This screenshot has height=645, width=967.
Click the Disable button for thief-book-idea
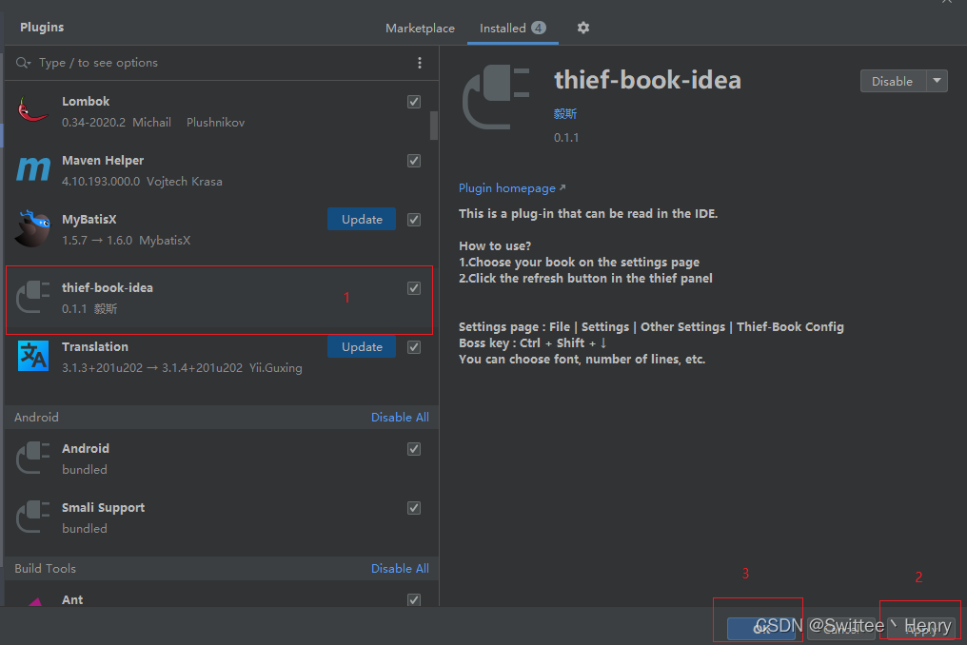pyautogui.click(x=893, y=81)
